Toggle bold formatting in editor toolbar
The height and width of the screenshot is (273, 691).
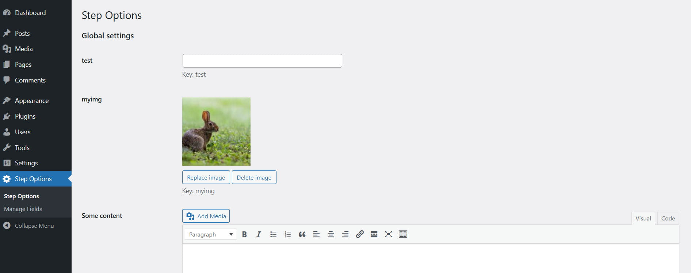pos(244,234)
